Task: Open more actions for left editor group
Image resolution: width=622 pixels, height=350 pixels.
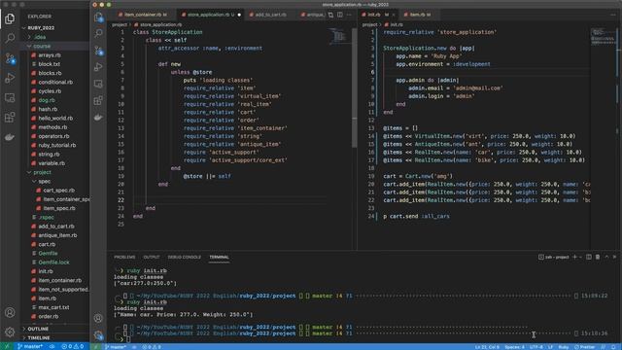Action: pyautogui.click(x=349, y=15)
